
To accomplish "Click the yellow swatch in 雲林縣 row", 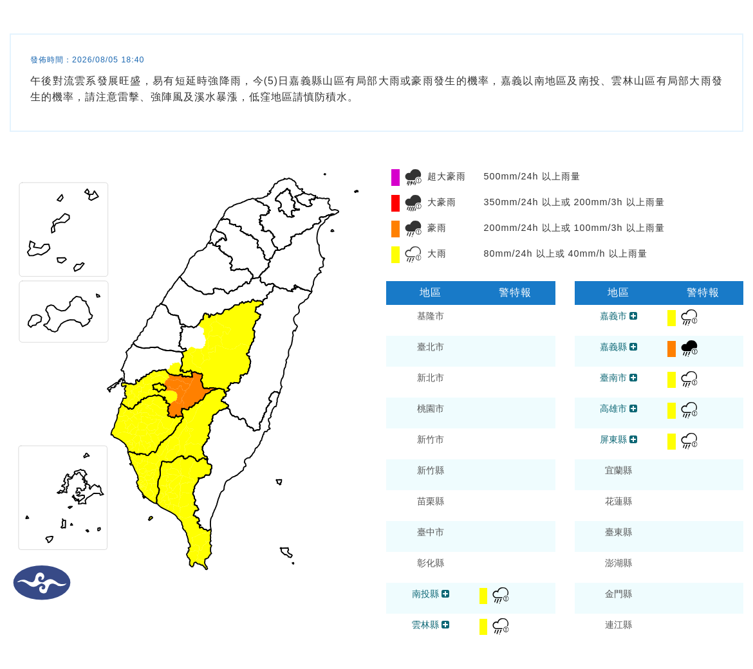I will pos(483,627).
